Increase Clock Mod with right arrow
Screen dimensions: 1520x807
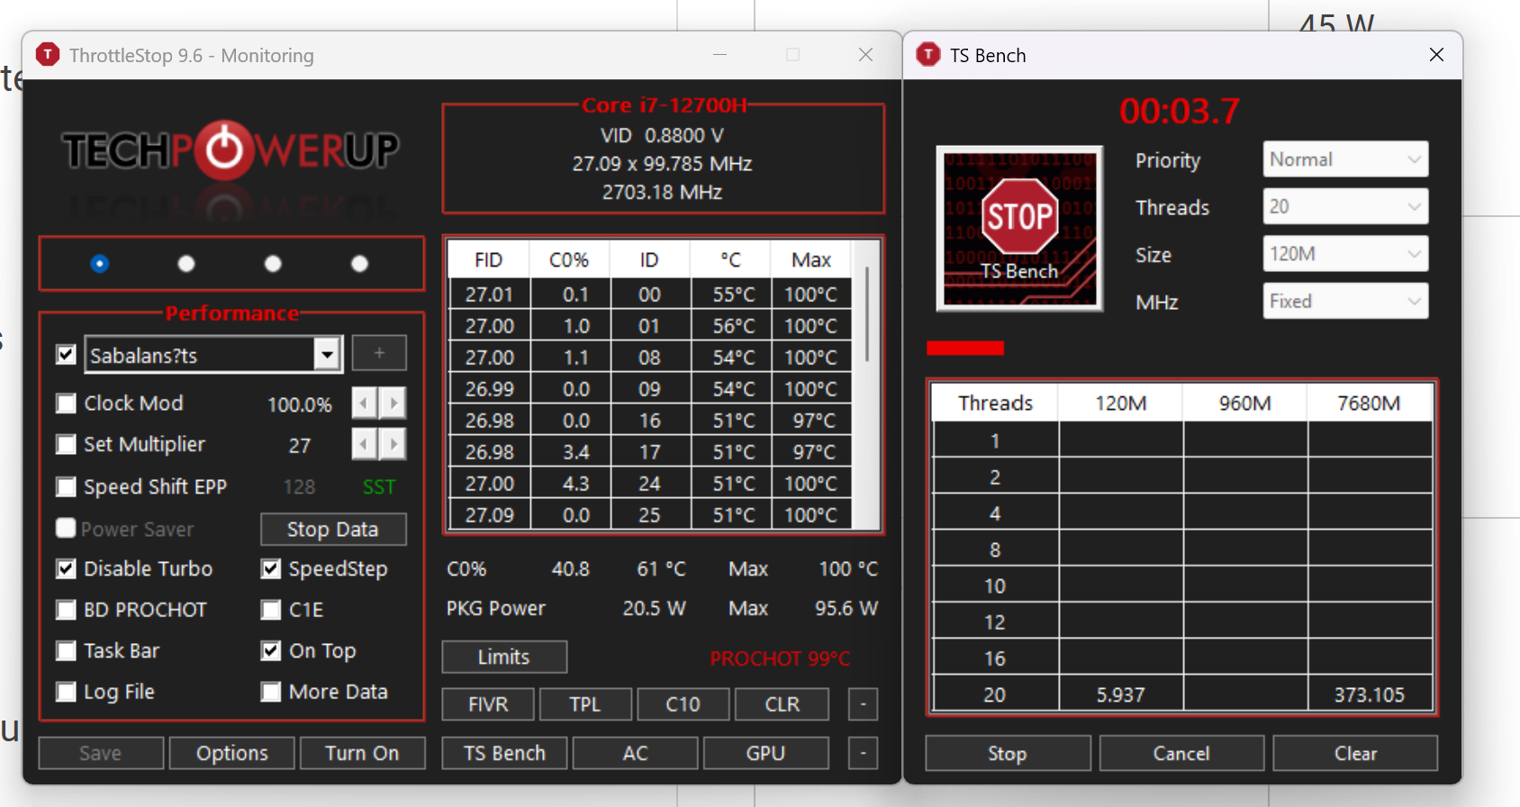click(393, 403)
